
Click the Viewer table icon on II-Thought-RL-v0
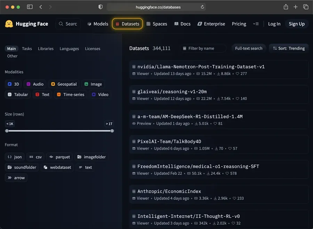pyautogui.click(x=134, y=223)
